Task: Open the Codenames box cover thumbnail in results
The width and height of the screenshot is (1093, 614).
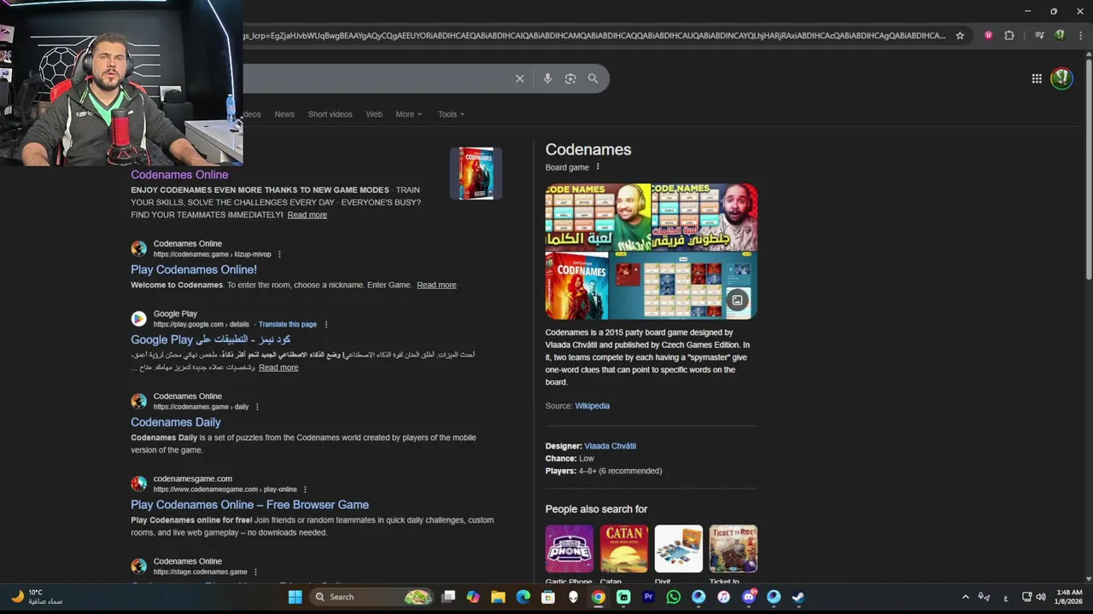Action: click(x=476, y=174)
